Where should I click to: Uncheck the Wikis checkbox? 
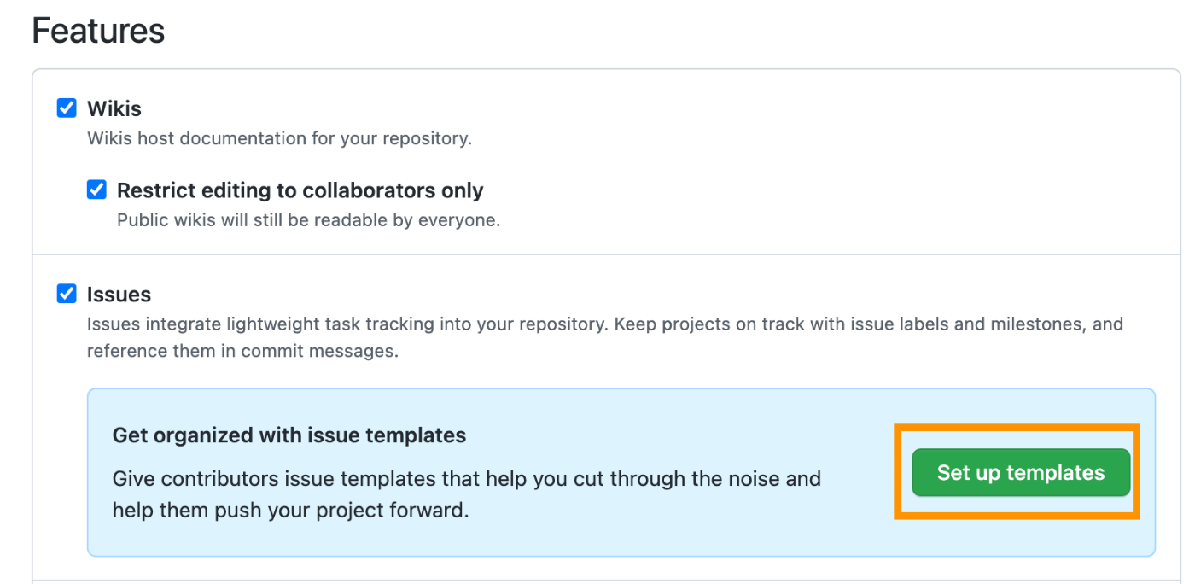67,108
